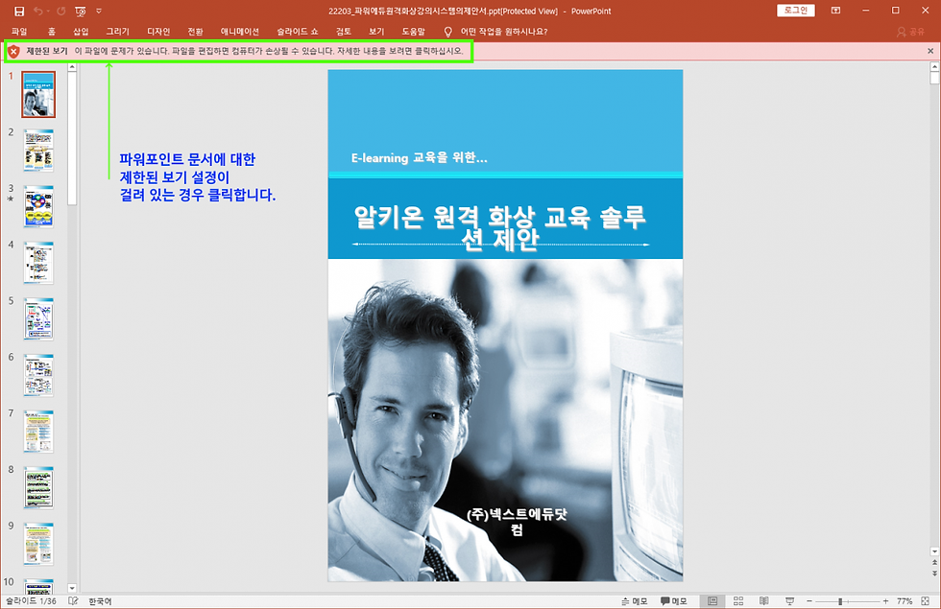
Task: Open the Customize Quick Access Toolbar dropdown
Action: click(x=99, y=11)
